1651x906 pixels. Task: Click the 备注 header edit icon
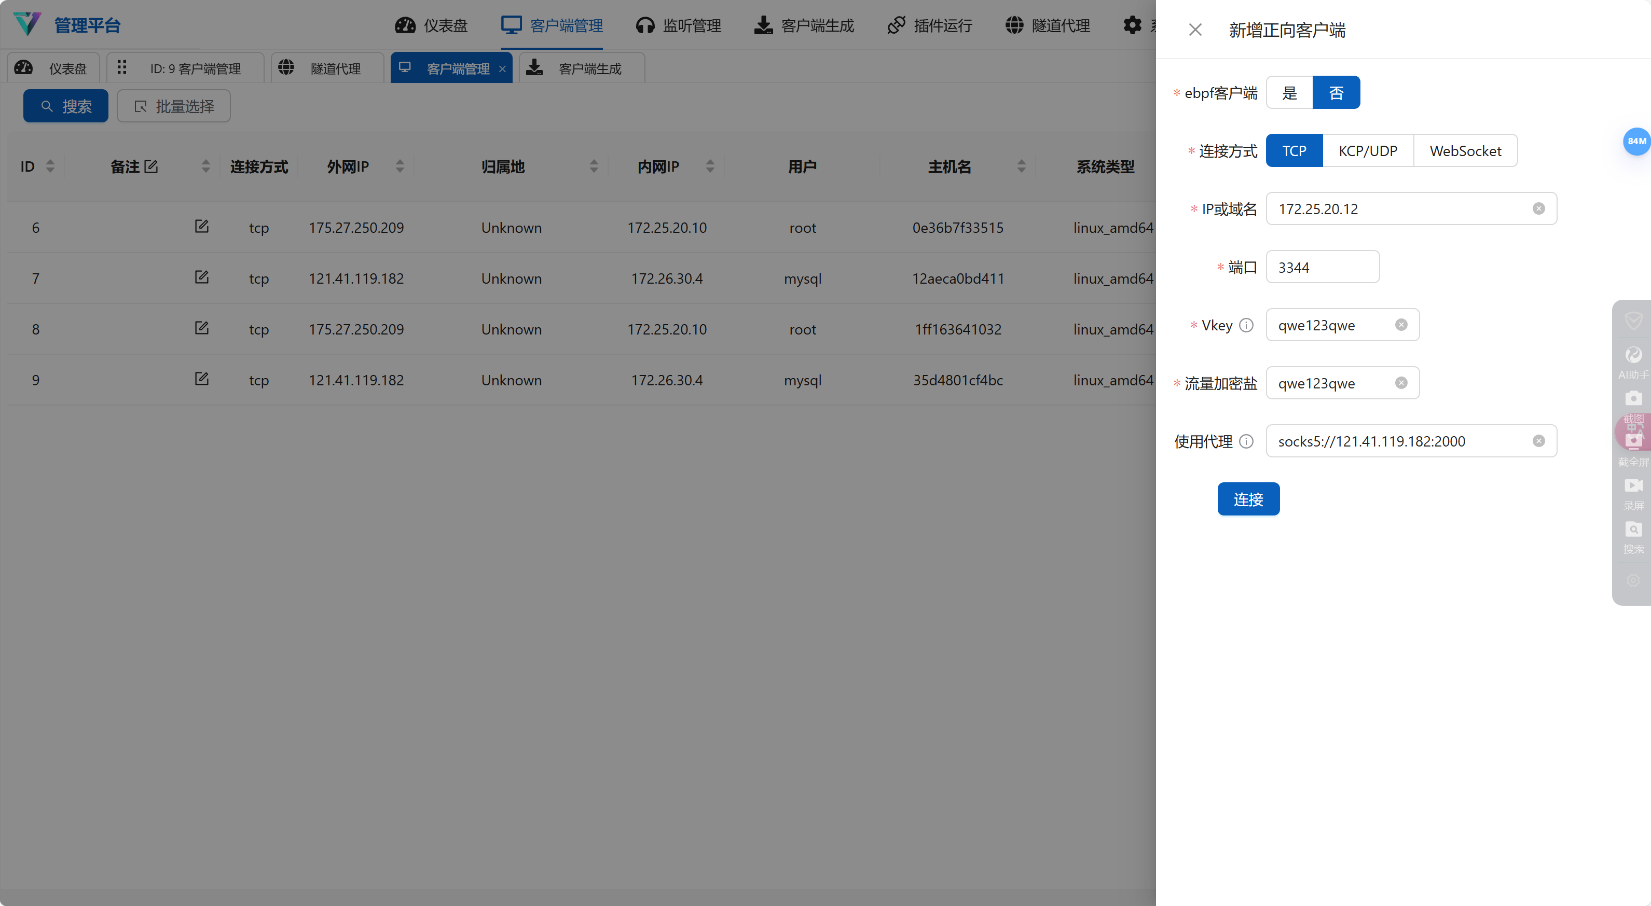click(x=152, y=166)
